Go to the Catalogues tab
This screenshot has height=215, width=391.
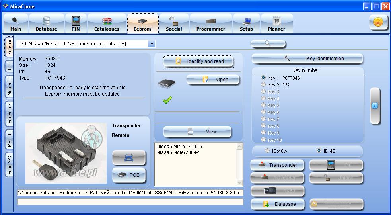pyautogui.click(x=107, y=24)
